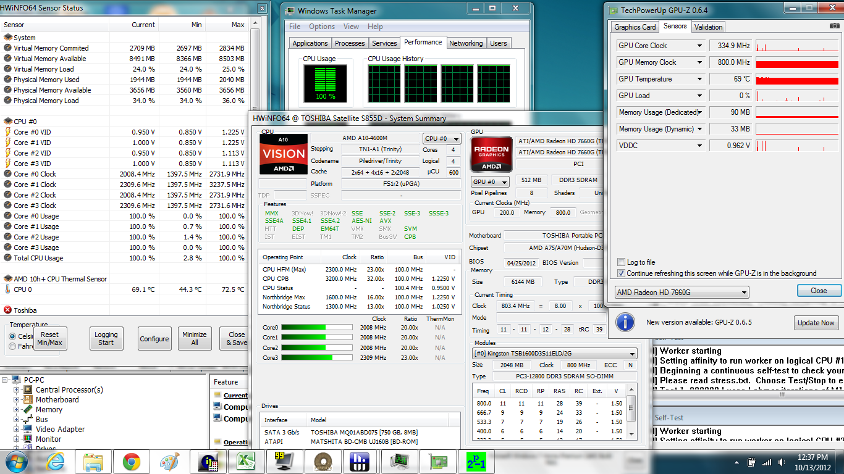Open the CPU #0 selector dropdown

pos(442,139)
